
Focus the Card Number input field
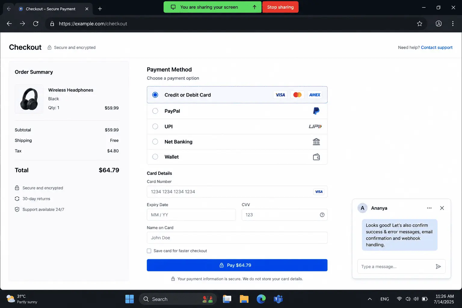237,192
